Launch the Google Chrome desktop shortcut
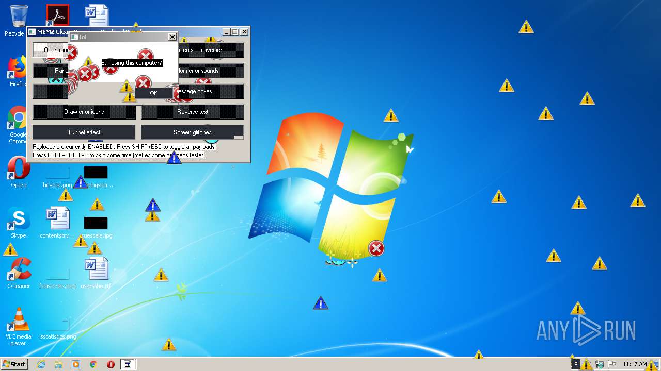This screenshot has height=371, width=661. click(x=18, y=125)
